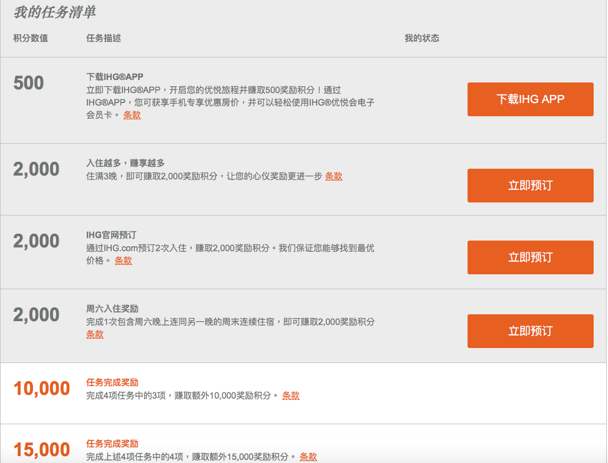Click 2,000 value beside 周六入住奖励

coord(36,315)
